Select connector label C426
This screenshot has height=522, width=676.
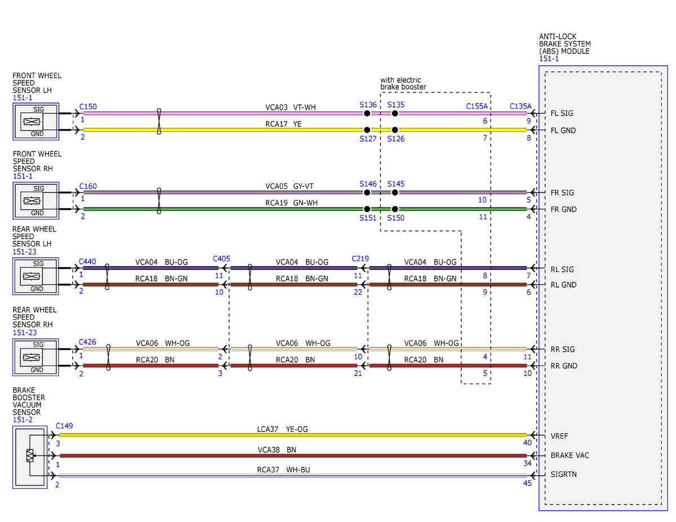[x=88, y=342]
